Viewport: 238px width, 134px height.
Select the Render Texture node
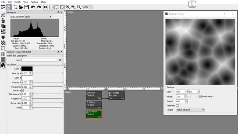click(116, 95)
